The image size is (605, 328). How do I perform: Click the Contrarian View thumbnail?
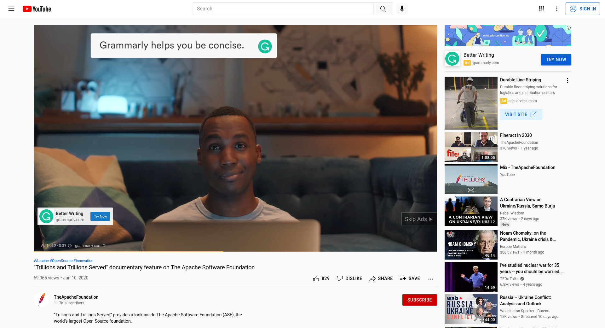coord(471,211)
